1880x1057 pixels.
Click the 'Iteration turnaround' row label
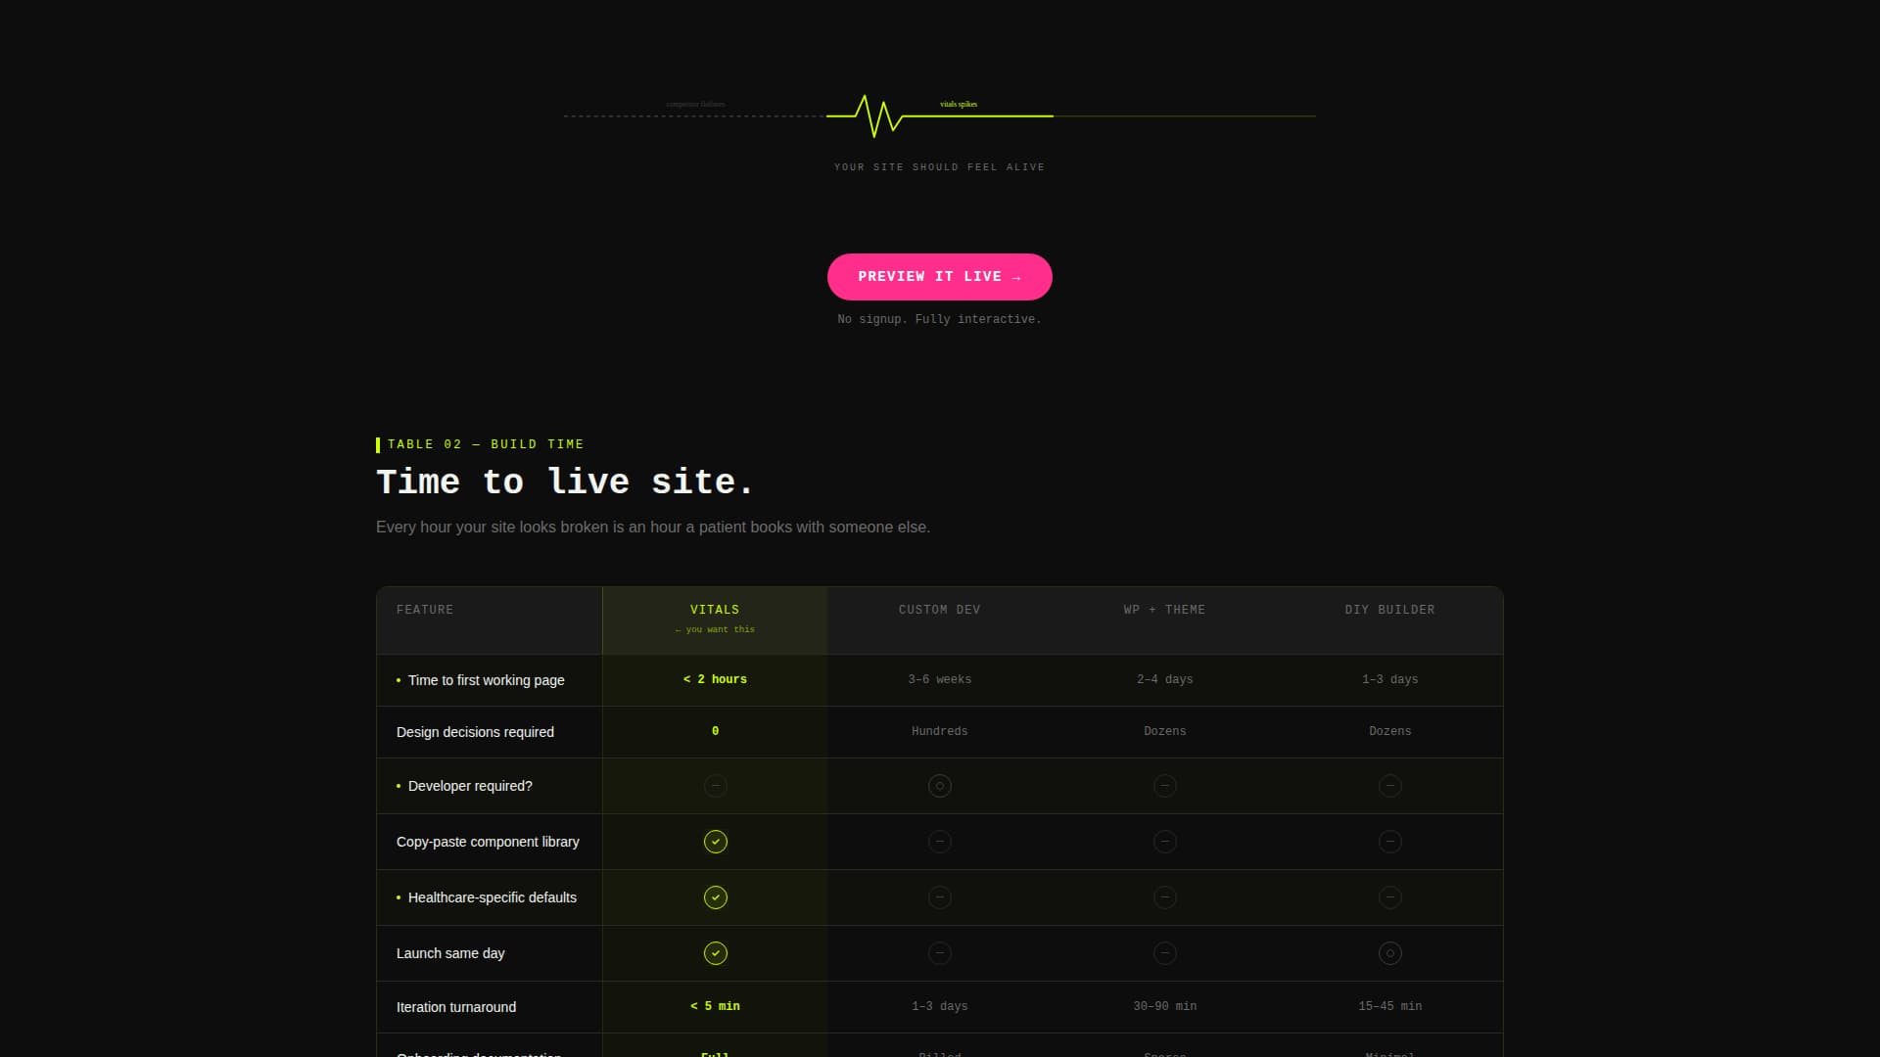[456, 1007]
